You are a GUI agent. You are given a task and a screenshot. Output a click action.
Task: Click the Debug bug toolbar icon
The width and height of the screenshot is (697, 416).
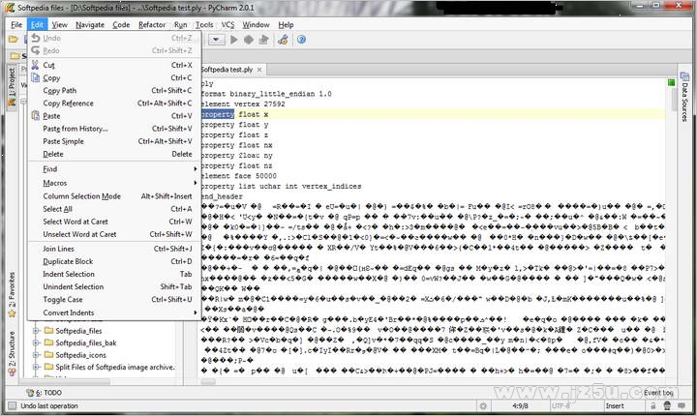coord(249,40)
